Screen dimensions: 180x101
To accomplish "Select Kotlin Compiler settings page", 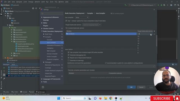I will tap(52, 57).
